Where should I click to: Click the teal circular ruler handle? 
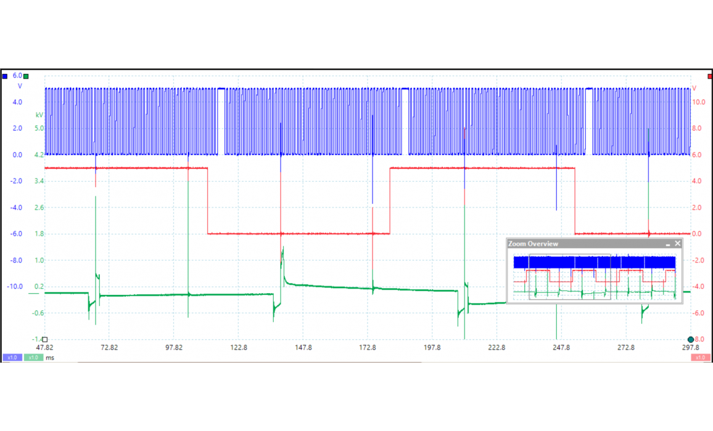coord(690,339)
